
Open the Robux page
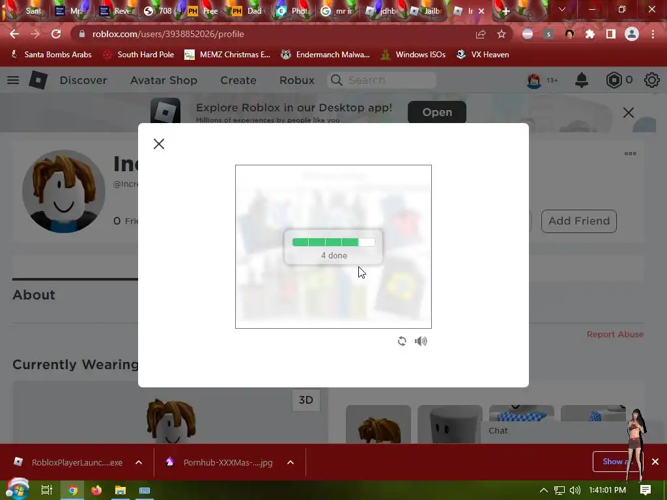tap(297, 80)
